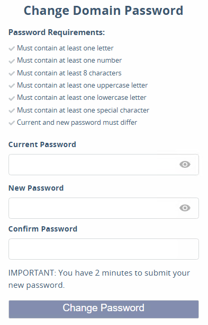208x325 pixels.
Task: Click checkmark beside special character requirement
Action: (x=12, y=110)
